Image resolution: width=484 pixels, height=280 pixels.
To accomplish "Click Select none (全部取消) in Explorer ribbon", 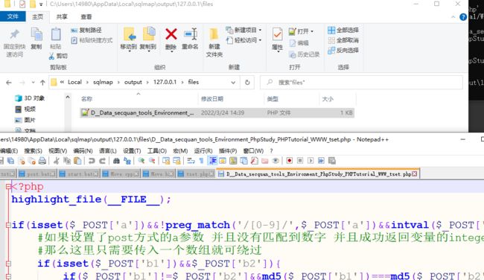I will point(343,40).
